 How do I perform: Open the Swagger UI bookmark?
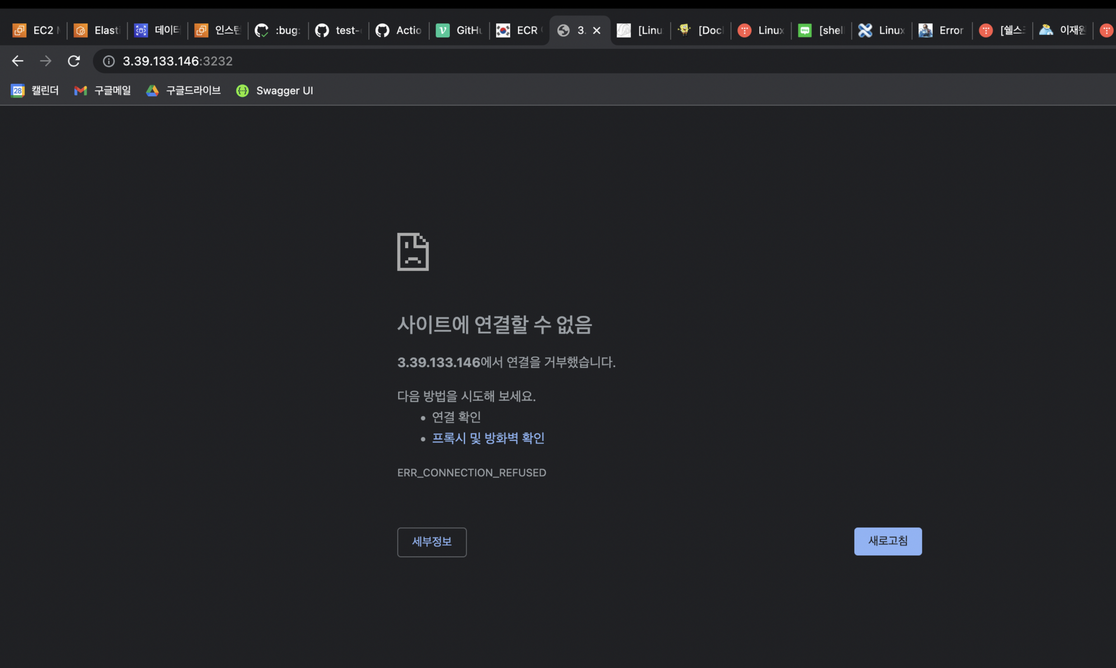pyautogui.click(x=275, y=91)
